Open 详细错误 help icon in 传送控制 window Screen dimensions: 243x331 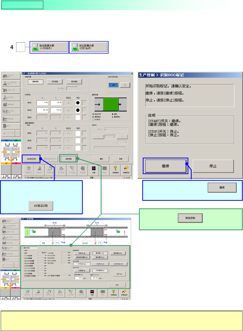pyautogui.click(x=114, y=293)
